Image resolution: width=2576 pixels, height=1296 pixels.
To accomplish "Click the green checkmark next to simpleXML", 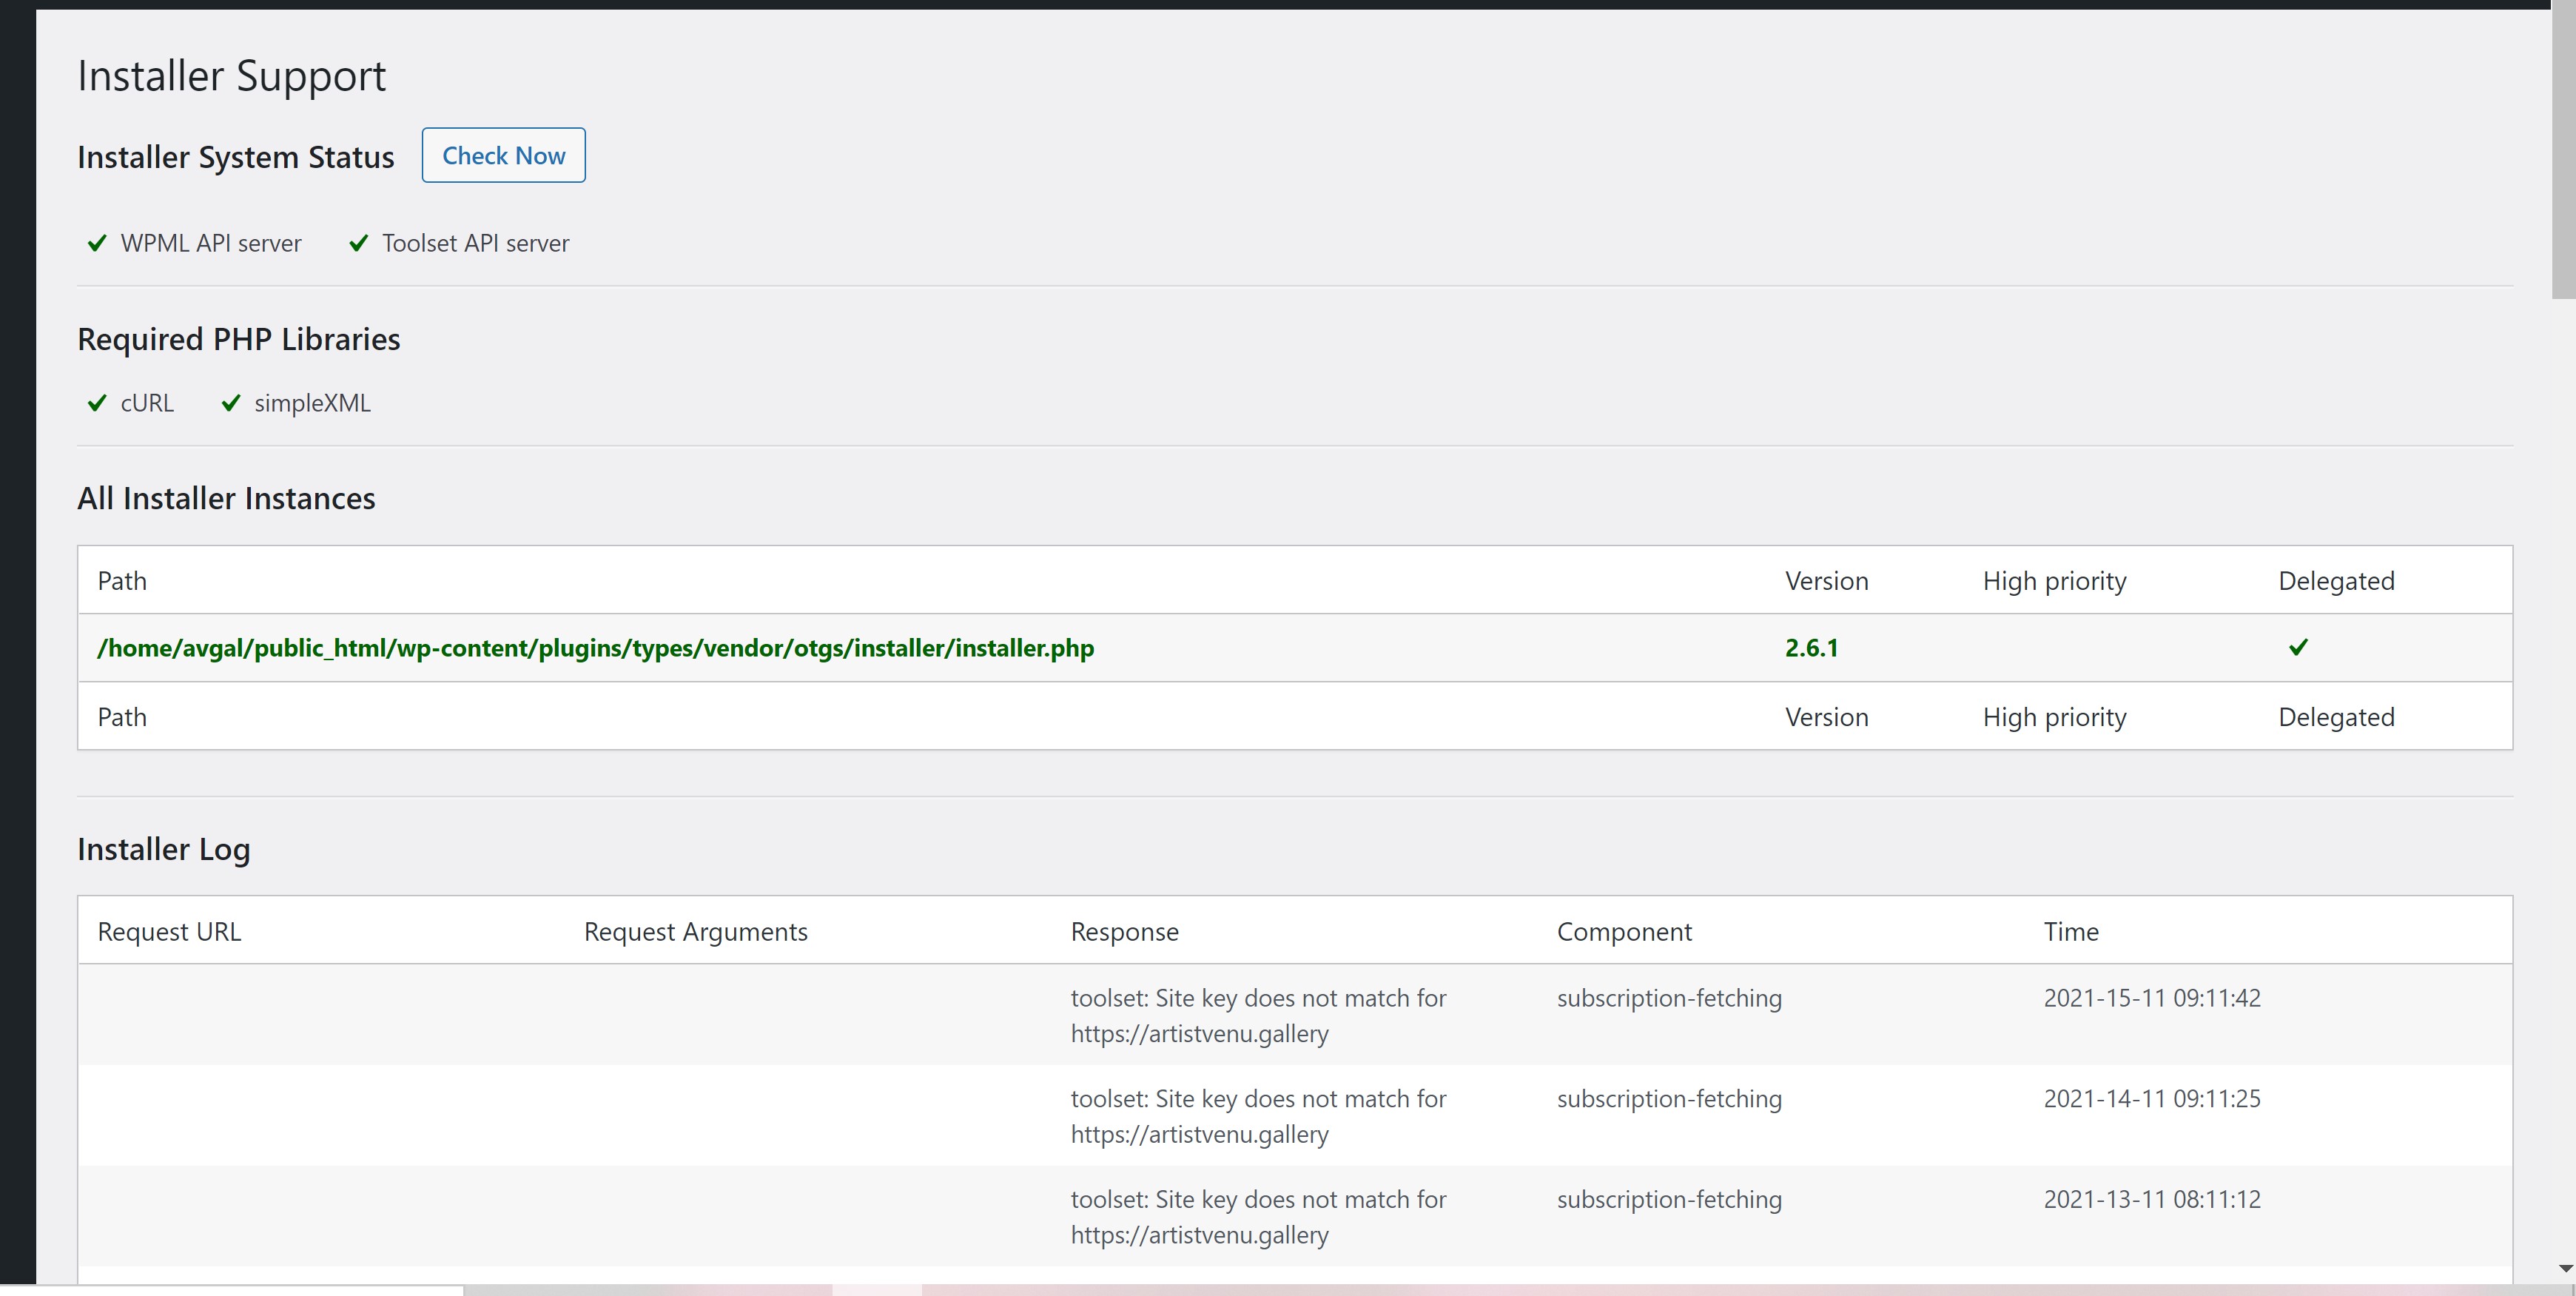I will coord(231,403).
